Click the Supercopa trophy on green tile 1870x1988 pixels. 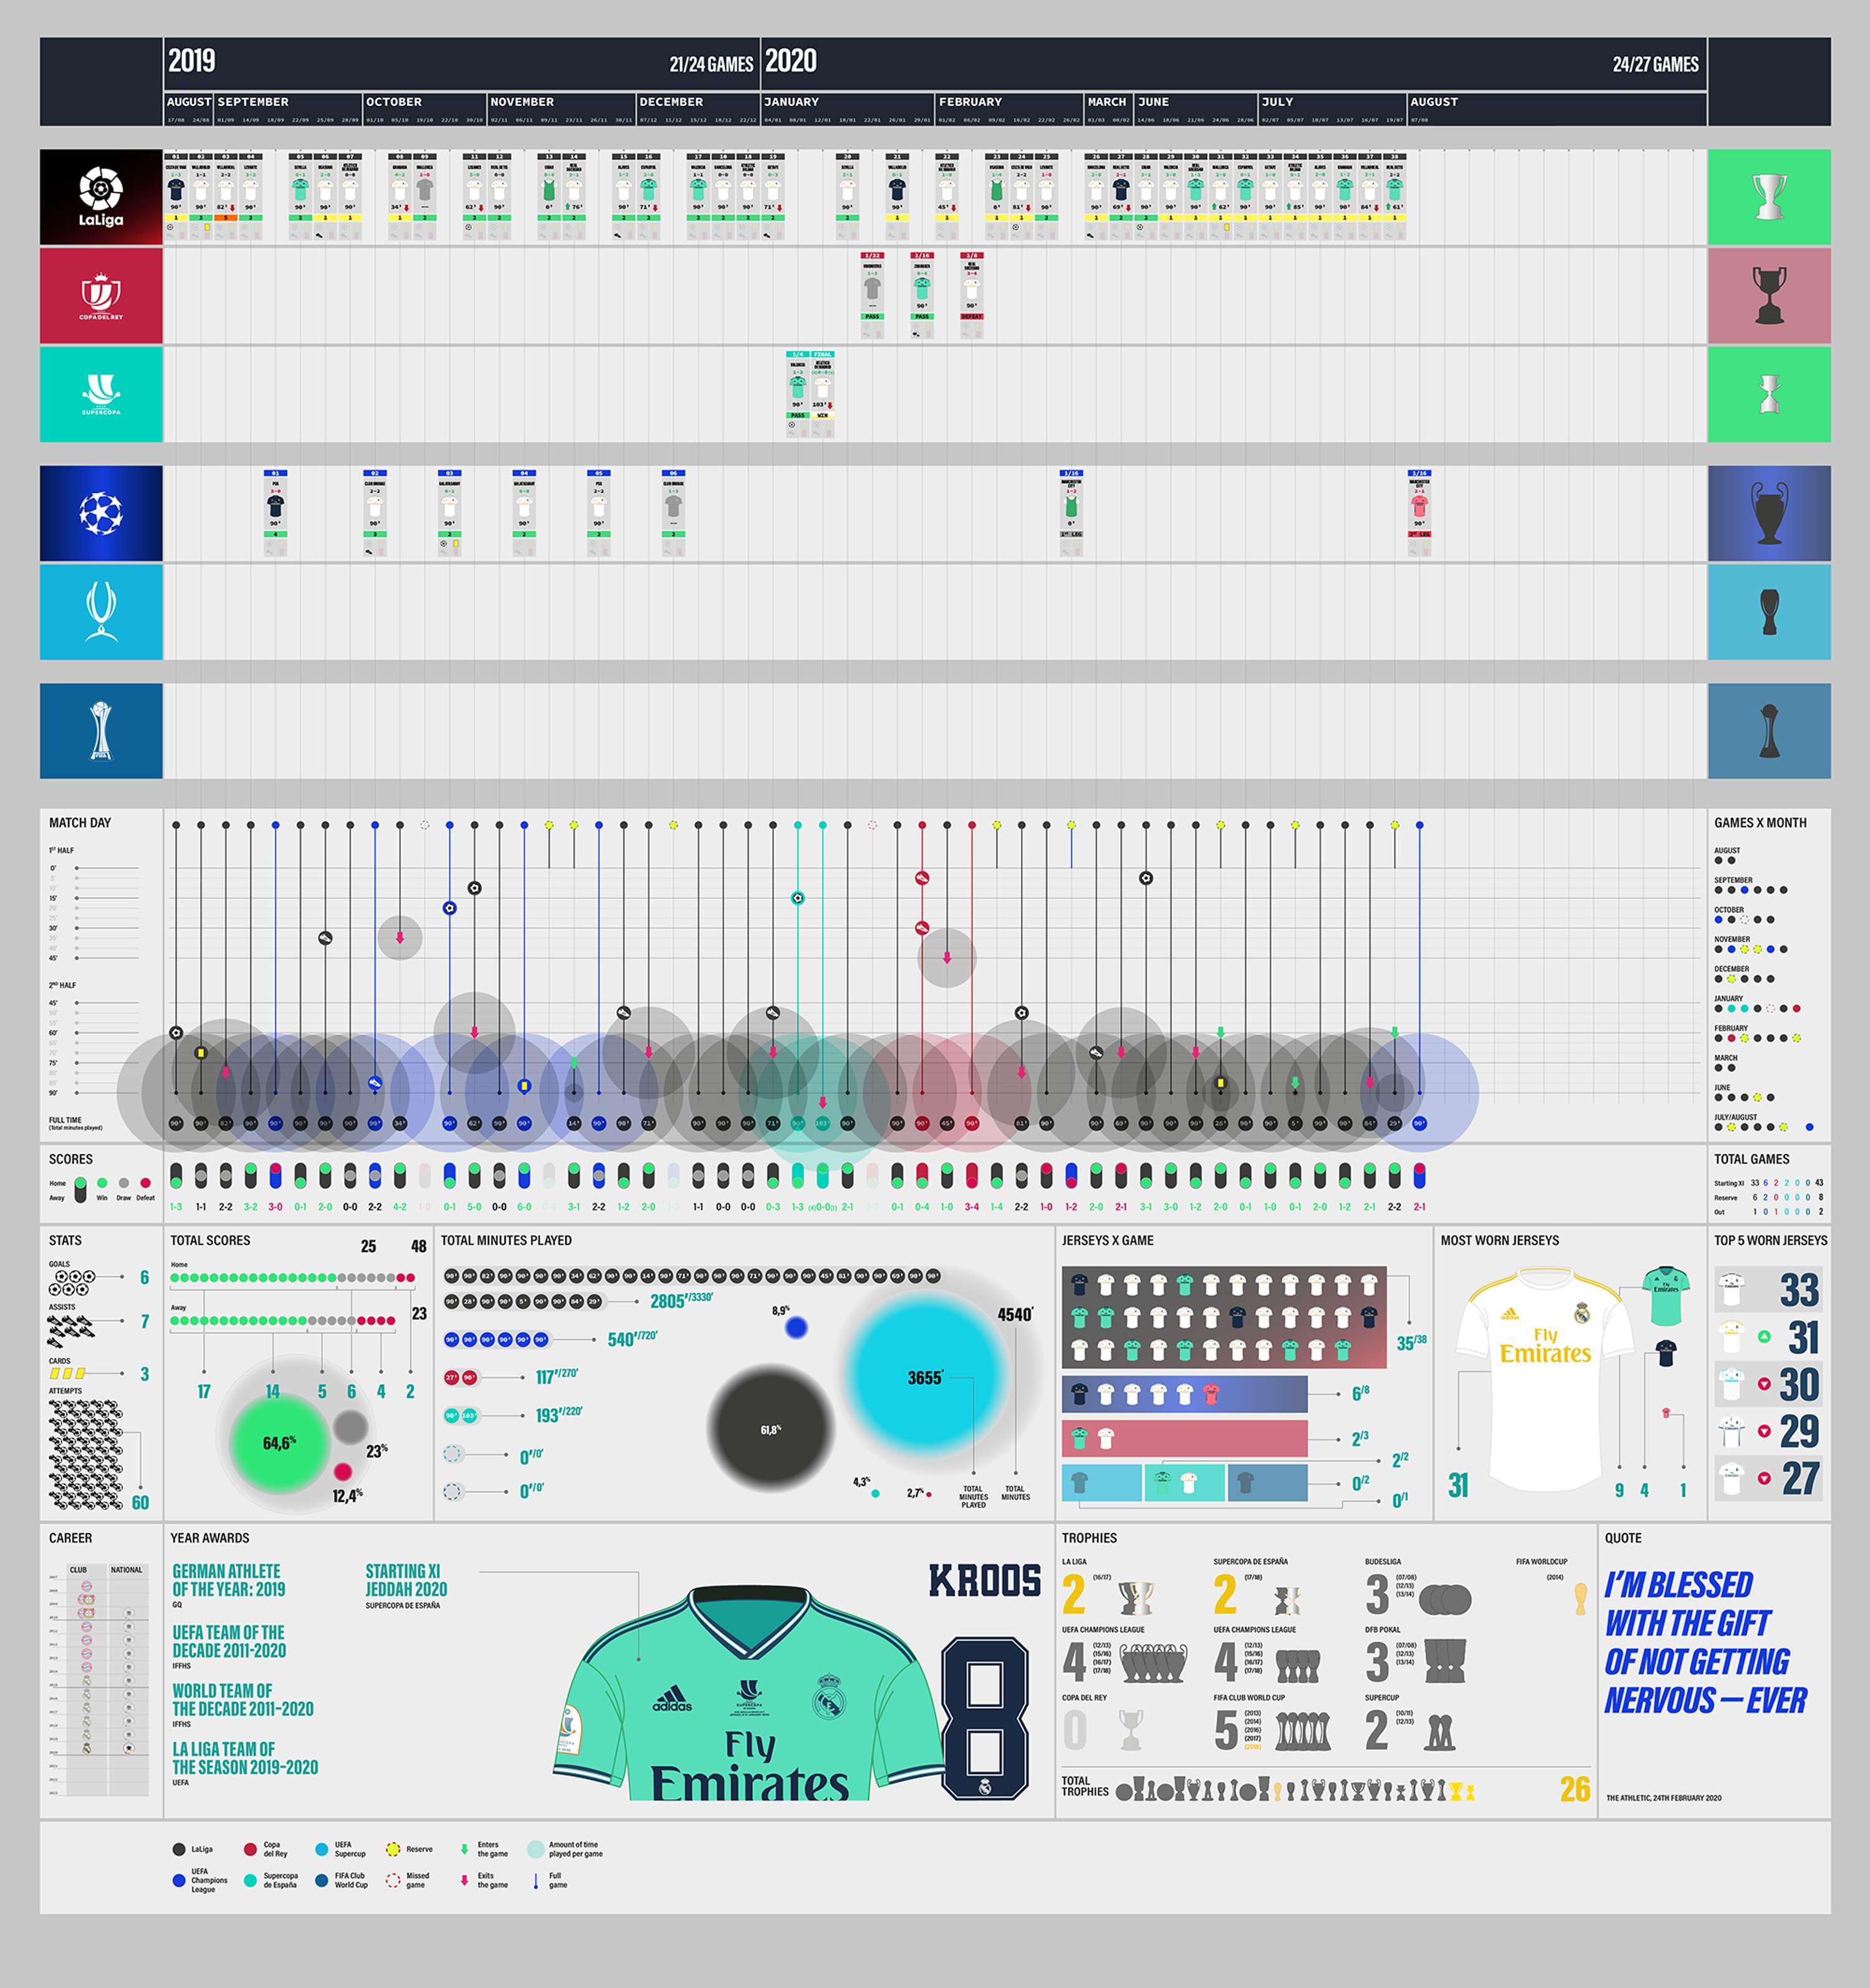coord(1769,394)
